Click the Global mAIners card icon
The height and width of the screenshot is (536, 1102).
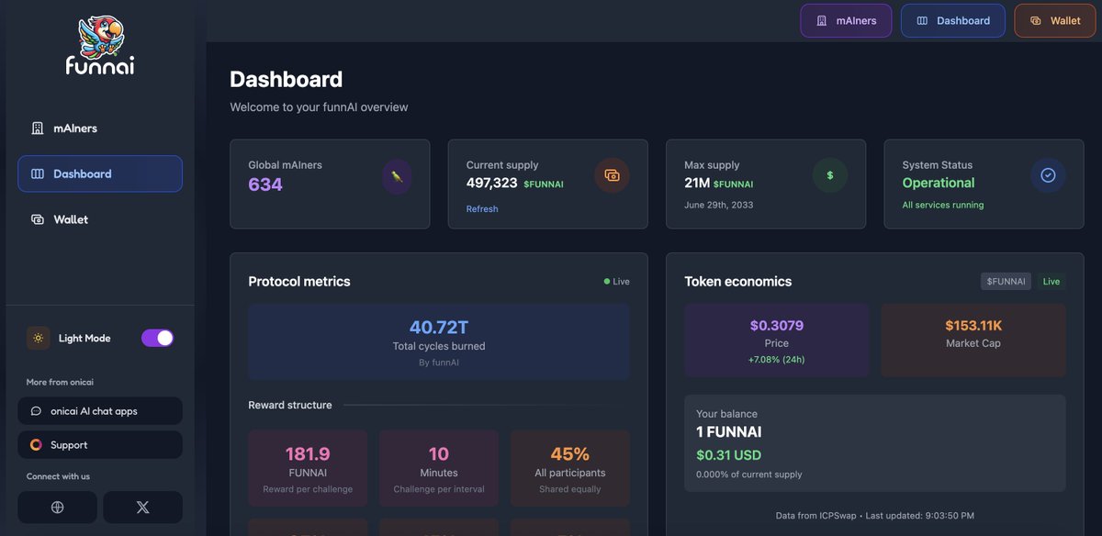(397, 176)
